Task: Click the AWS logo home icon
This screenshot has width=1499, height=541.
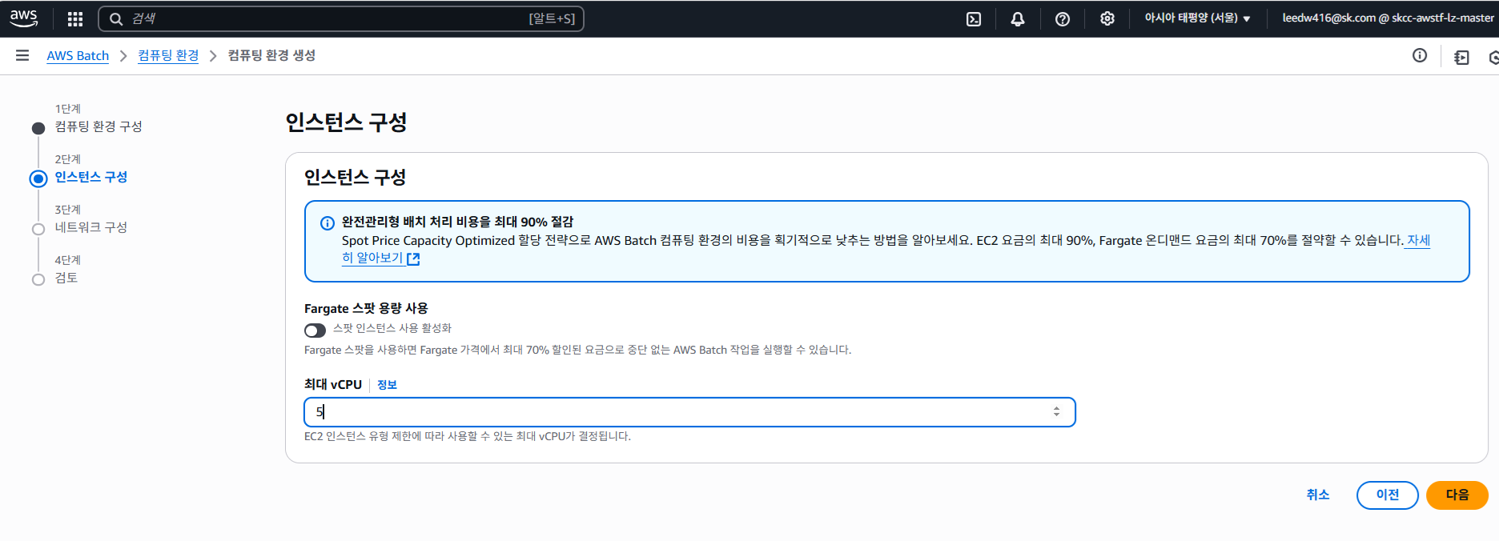Action: (x=23, y=18)
